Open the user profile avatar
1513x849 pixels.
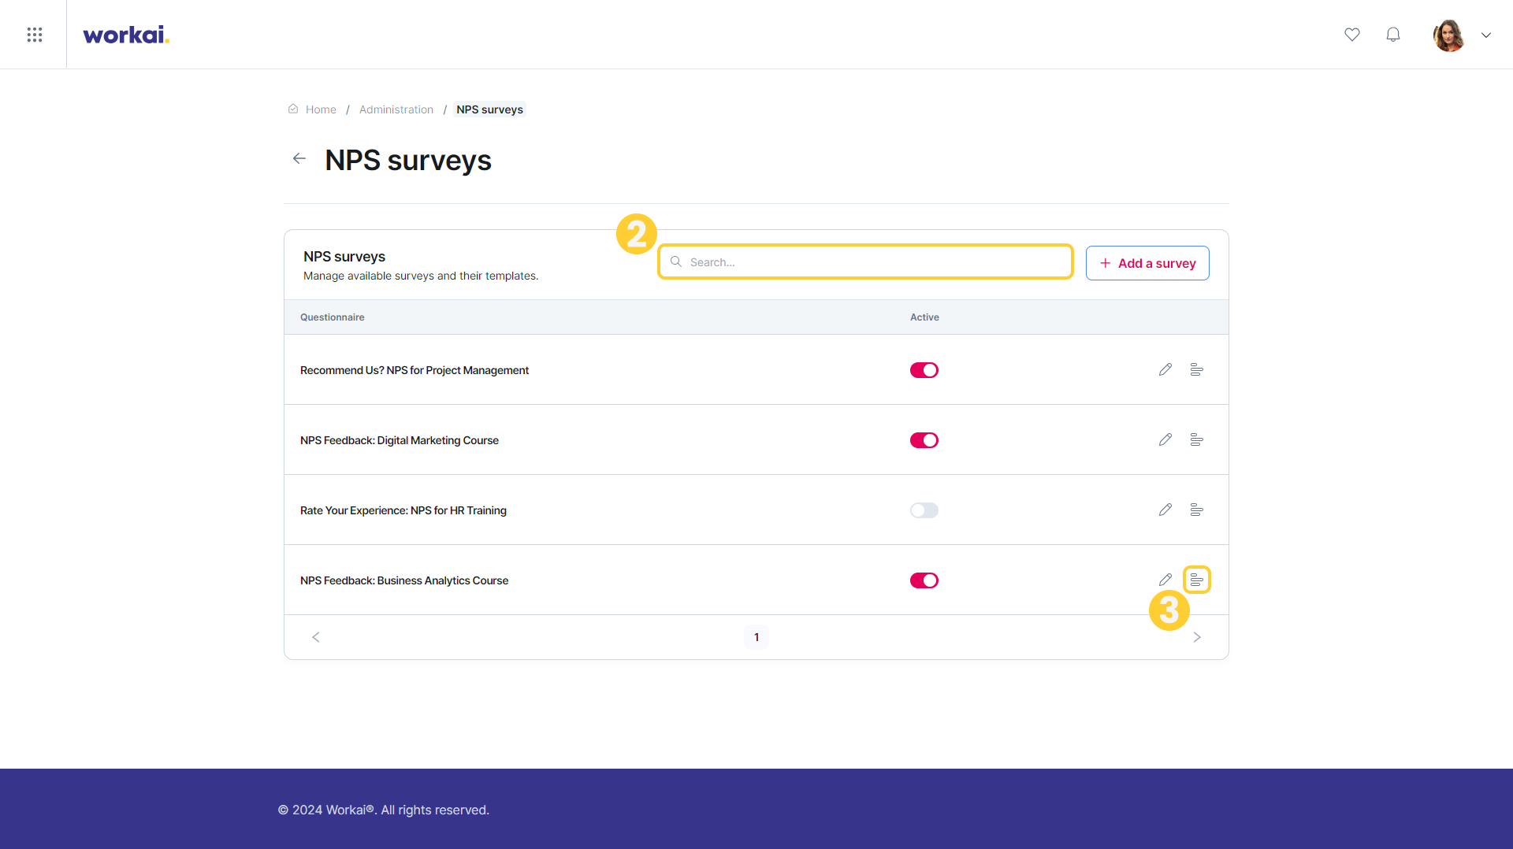click(x=1448, y=35)
